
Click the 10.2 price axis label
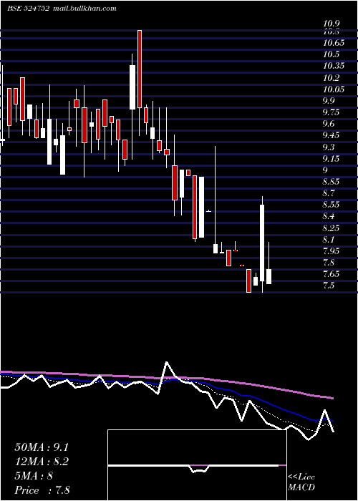[331, 77]
